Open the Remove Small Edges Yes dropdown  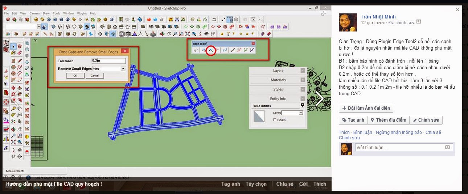123,68
